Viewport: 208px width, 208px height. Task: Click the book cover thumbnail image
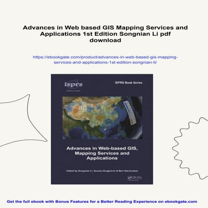pyautogui.click(x=102, y=129)
